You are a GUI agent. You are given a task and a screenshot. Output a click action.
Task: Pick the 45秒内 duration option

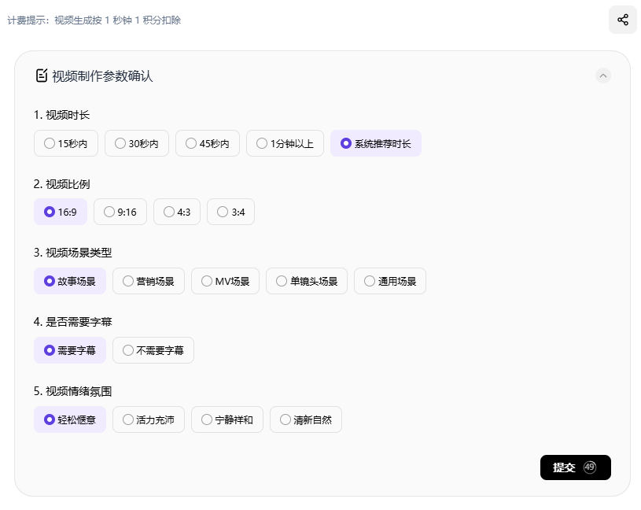208,143
